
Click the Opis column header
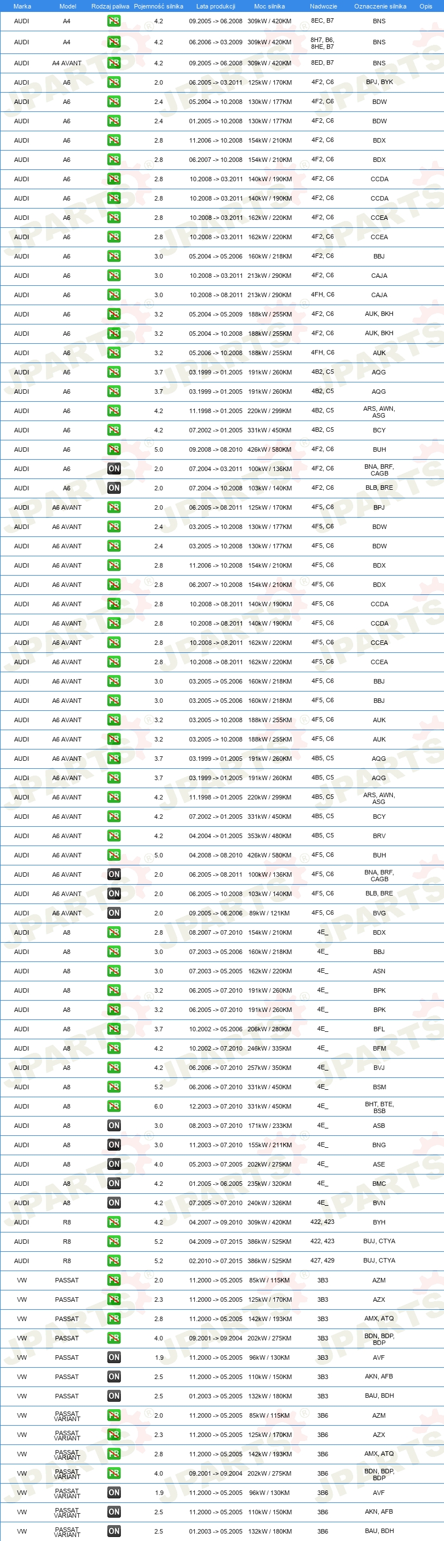[425, 6]
